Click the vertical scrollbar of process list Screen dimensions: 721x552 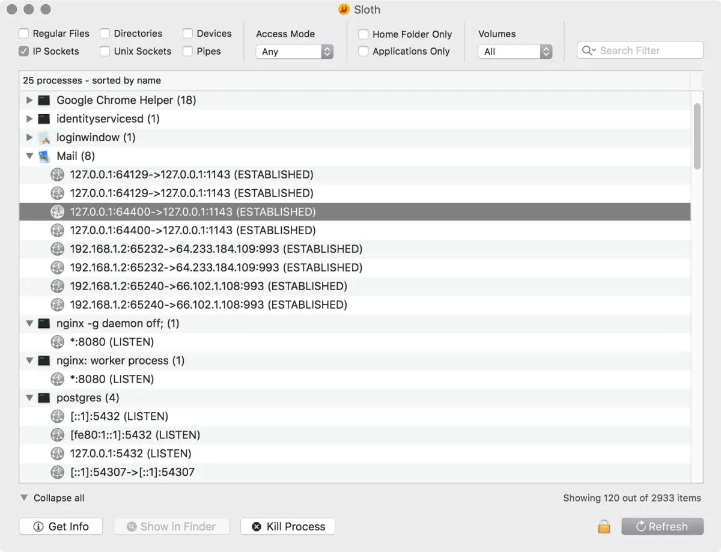point(697,136)
